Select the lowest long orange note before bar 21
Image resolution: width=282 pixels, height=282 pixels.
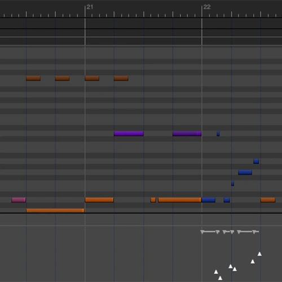click(x=55, y=210)
